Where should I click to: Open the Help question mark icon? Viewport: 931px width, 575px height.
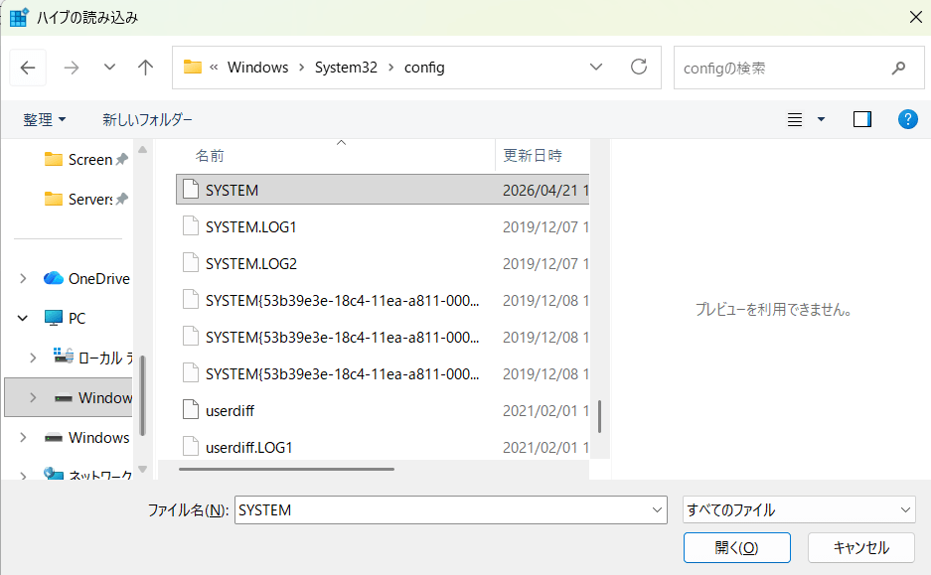point(906,118)
